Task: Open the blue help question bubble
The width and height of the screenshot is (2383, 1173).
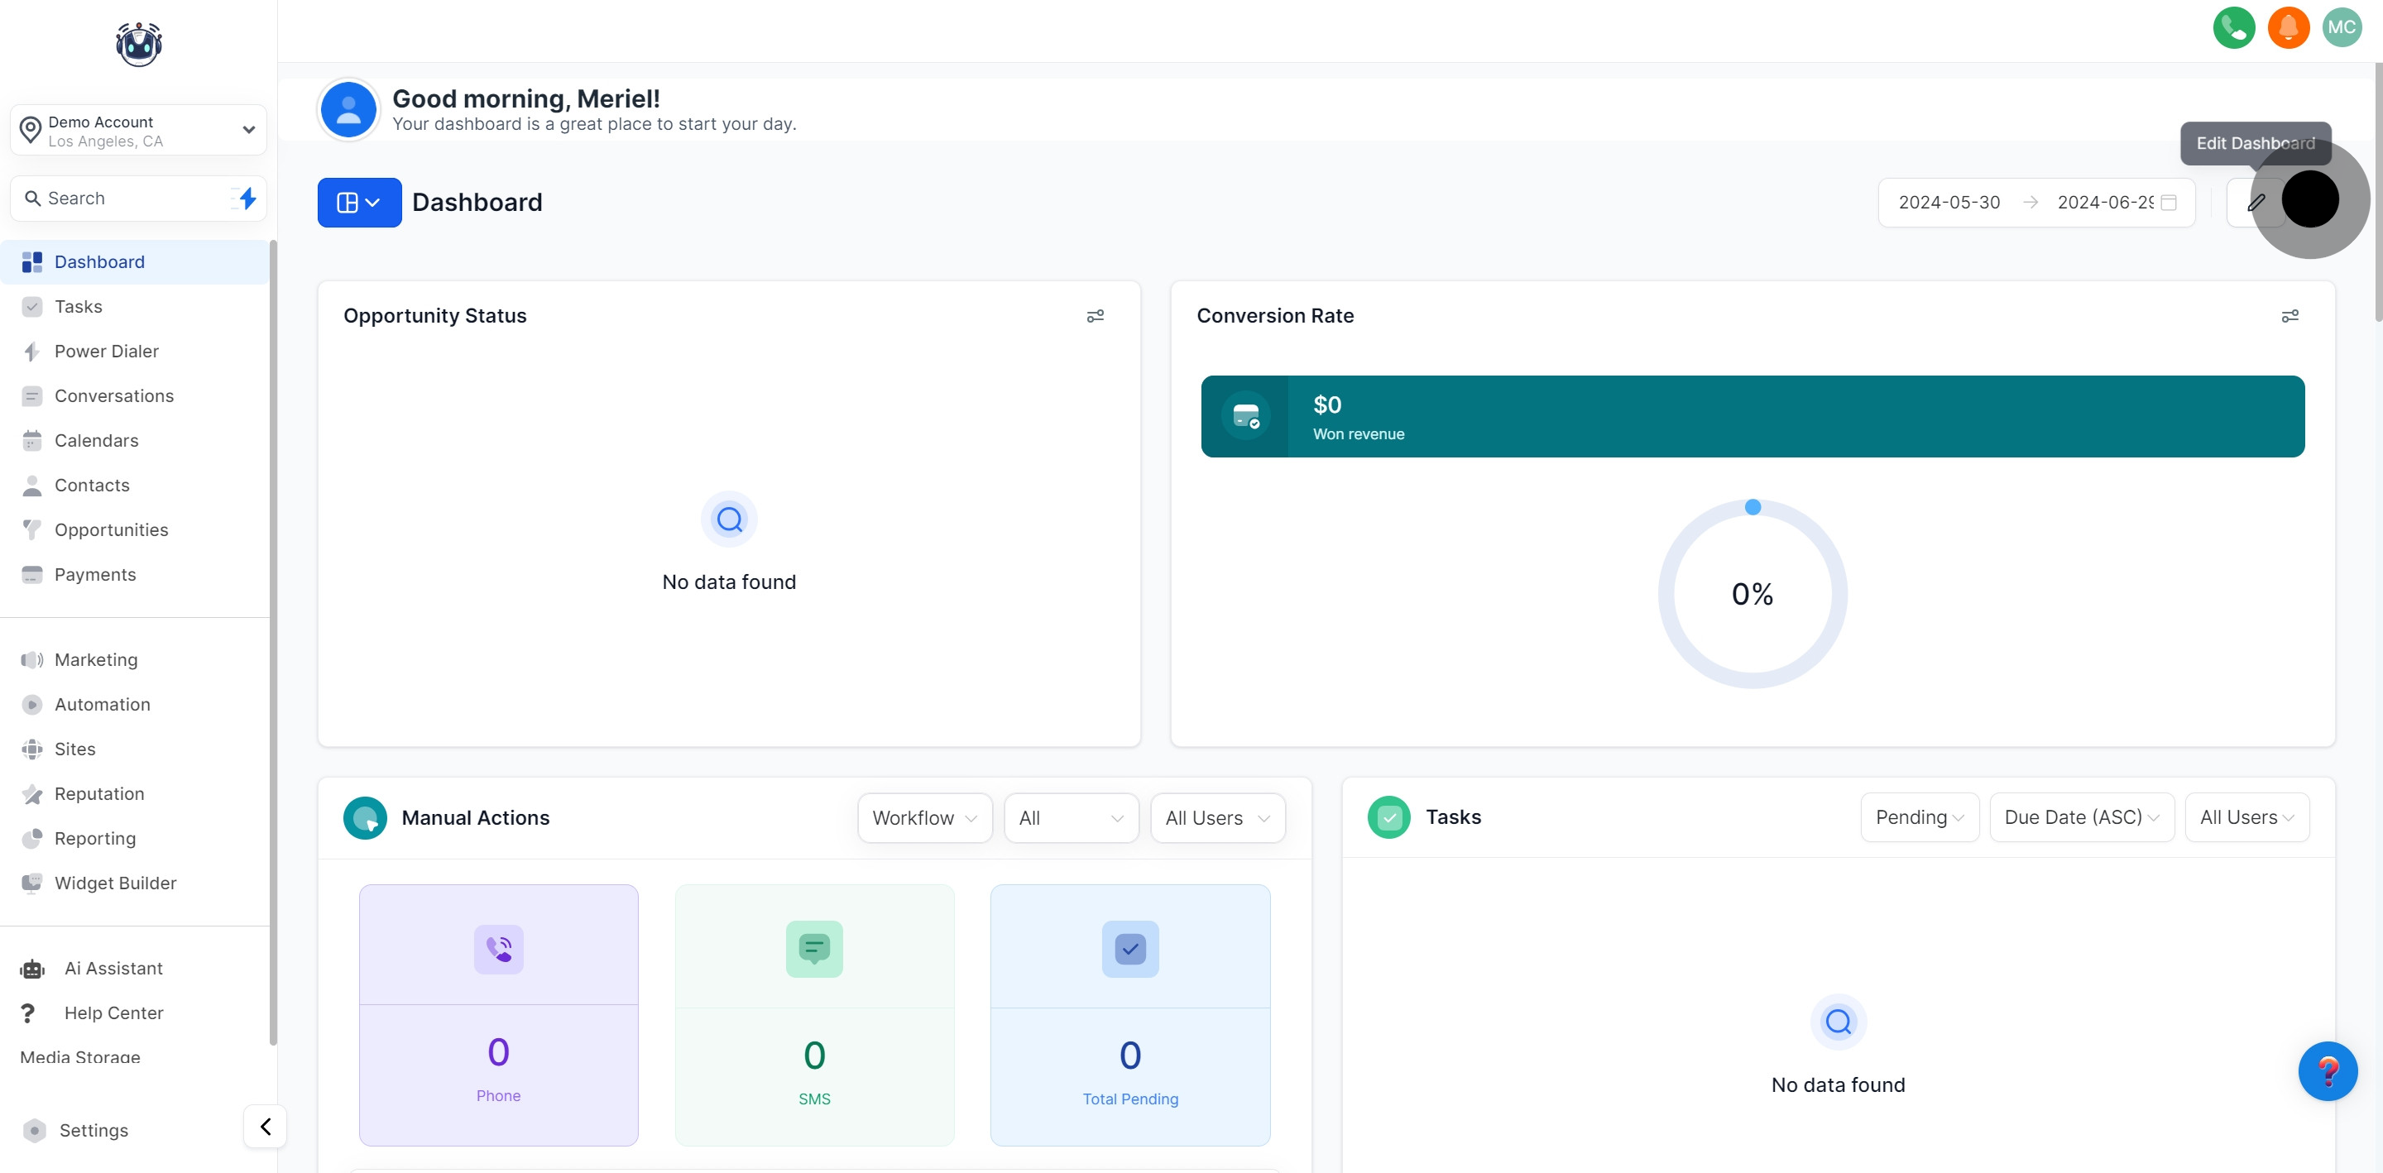Action: (x=2327, y=1070)
